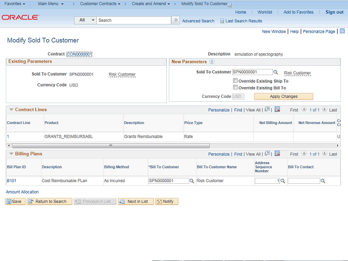
Task: Click the Price Type column header
Action: coord(194,123)
